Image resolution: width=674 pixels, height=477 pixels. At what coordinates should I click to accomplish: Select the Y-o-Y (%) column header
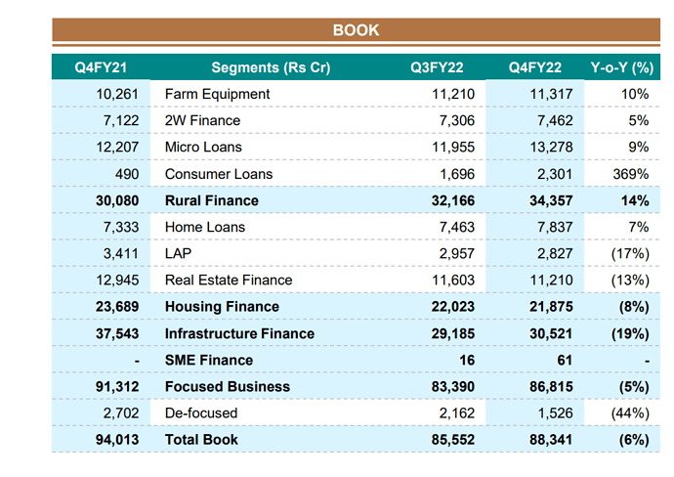(x=621, y=67)
